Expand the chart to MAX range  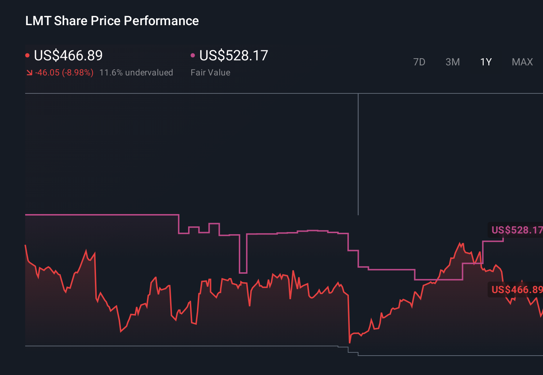coord(522,62)
